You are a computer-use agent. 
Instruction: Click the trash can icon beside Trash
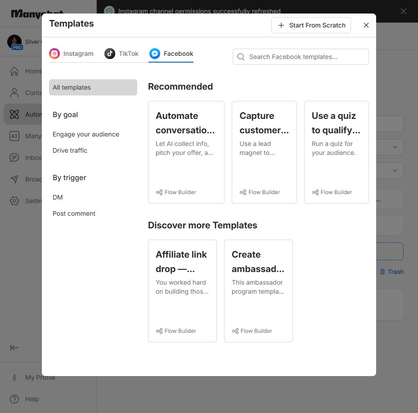[382, 272]
